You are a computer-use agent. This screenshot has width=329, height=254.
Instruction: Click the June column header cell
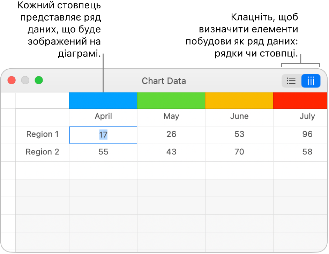point(239,116)
